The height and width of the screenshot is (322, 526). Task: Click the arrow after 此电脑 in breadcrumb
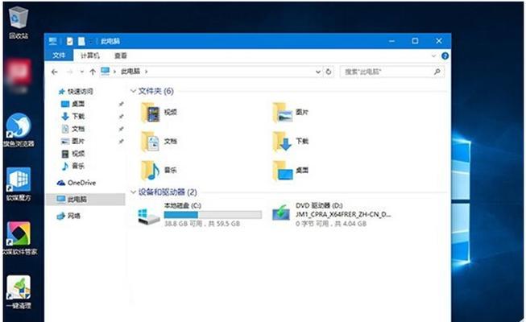pos(146,72)
